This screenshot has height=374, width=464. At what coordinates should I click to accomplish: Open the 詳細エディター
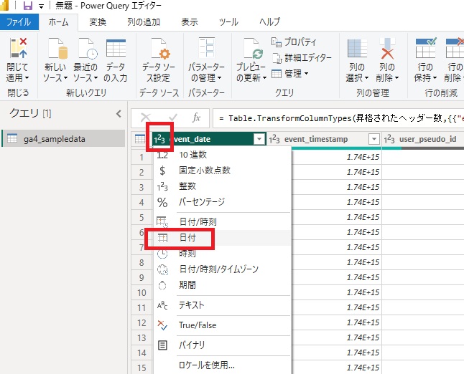[302, 58]
